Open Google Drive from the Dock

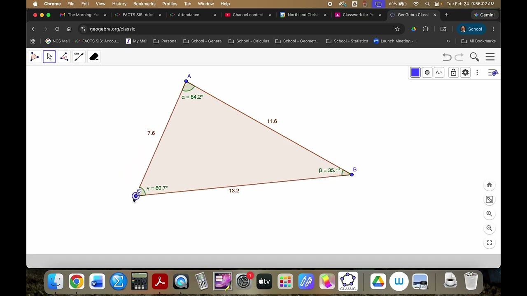pyautogui.click(x=378, y=282)
